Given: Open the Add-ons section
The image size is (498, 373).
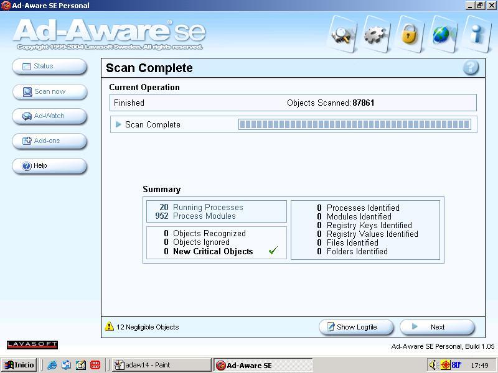Looking at the screenshot, I should point(50,141).
